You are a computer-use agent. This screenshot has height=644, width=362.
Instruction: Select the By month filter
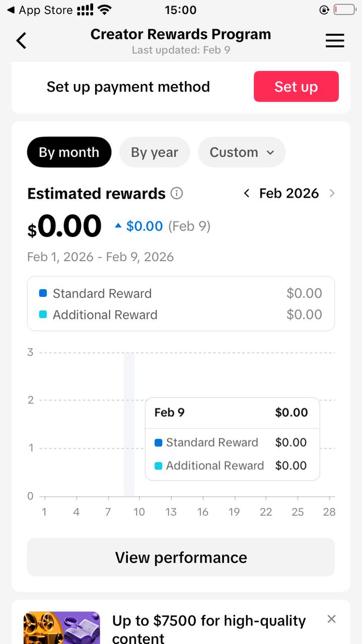pyautogui.click(x=69, y=152)
